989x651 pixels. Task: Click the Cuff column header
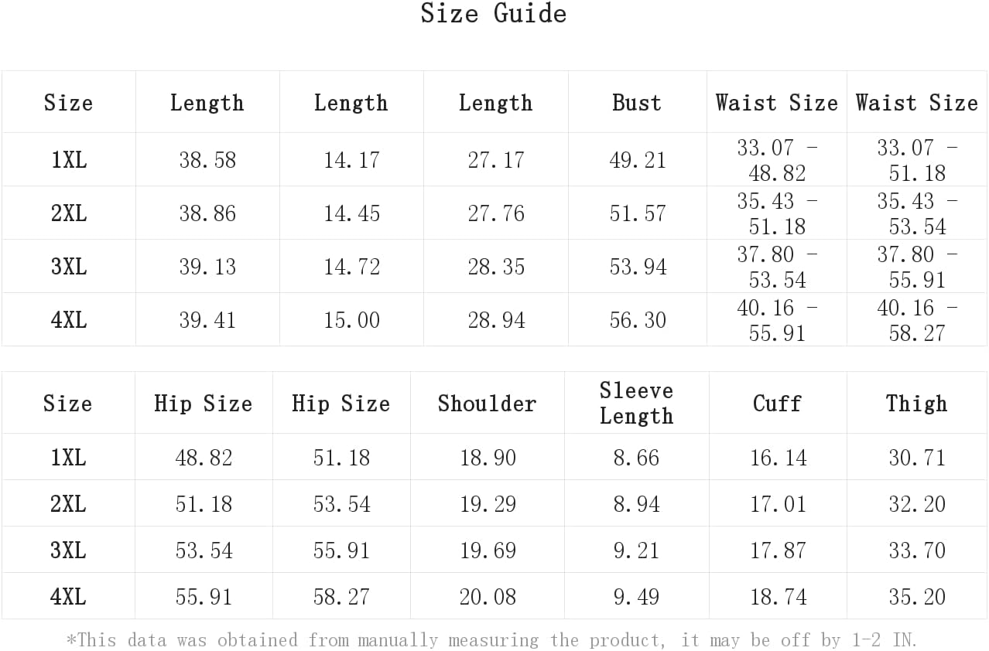(777, 404)
